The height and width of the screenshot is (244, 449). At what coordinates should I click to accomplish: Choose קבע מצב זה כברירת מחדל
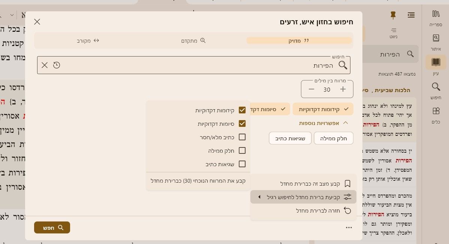303,184
